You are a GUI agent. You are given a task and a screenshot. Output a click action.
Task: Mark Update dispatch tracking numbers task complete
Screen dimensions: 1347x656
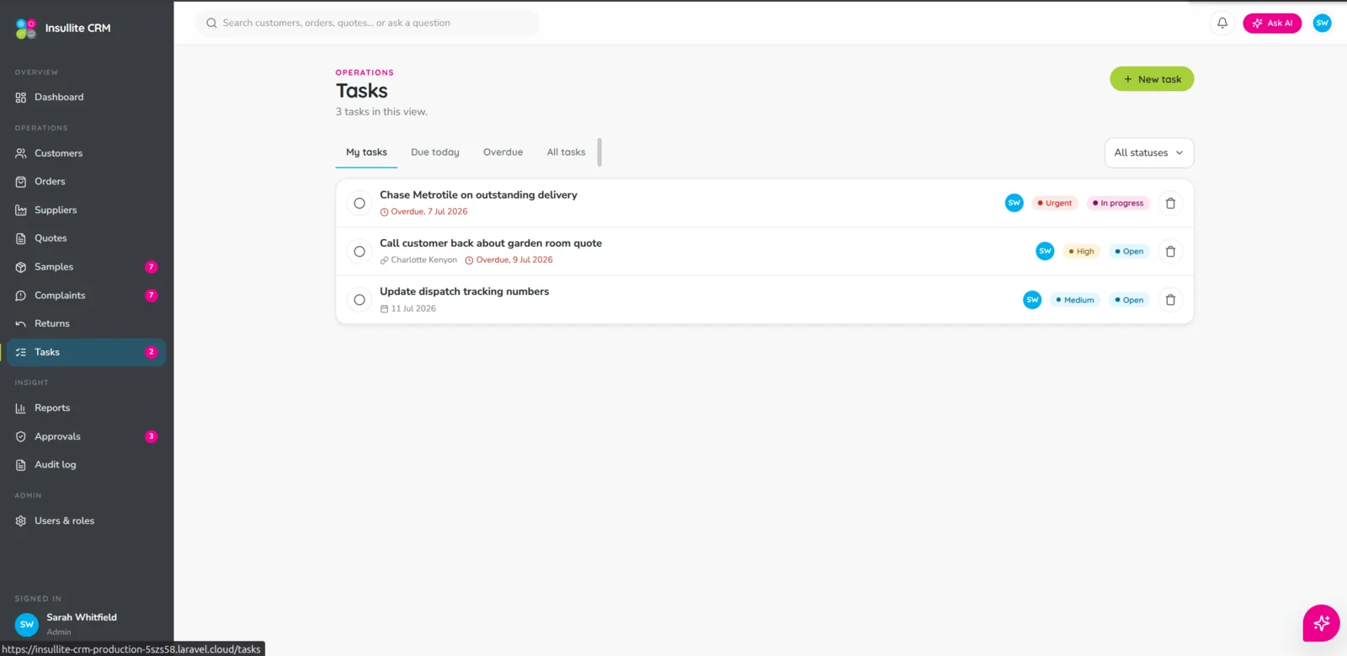point(359,300)
